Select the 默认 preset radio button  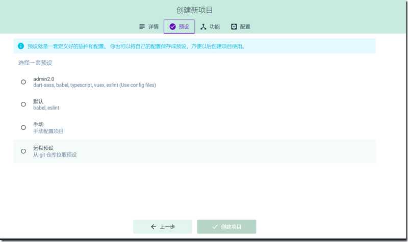point(23,104)
